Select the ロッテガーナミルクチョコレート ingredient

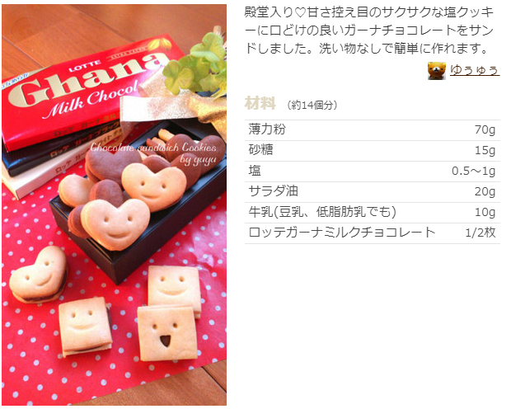(x=342, y=233)
